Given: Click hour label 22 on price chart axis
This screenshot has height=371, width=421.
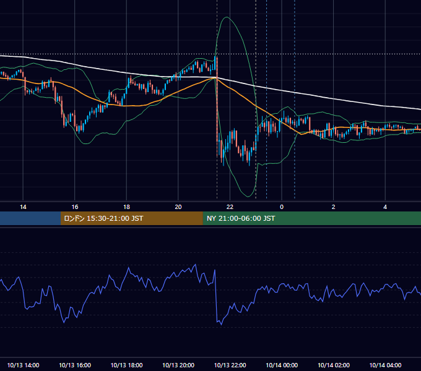Looking at the screenshot, I should [230, 207].
